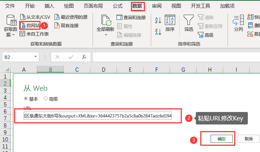Select column C header
Image resolution: width=260 pixels, height=152 pixels.
pyautogui.click(x=77, y=69)
